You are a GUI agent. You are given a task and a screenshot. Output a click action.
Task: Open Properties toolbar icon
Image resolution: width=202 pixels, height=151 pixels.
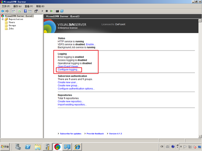(36, 11)
